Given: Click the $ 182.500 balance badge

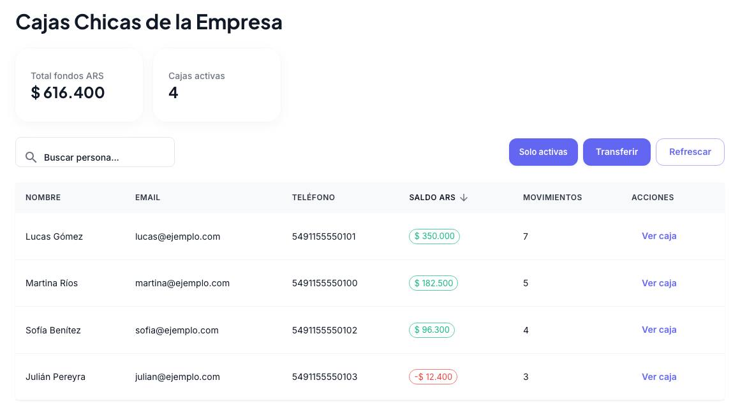Looking at the screenshot, I should tap(433, 283).
